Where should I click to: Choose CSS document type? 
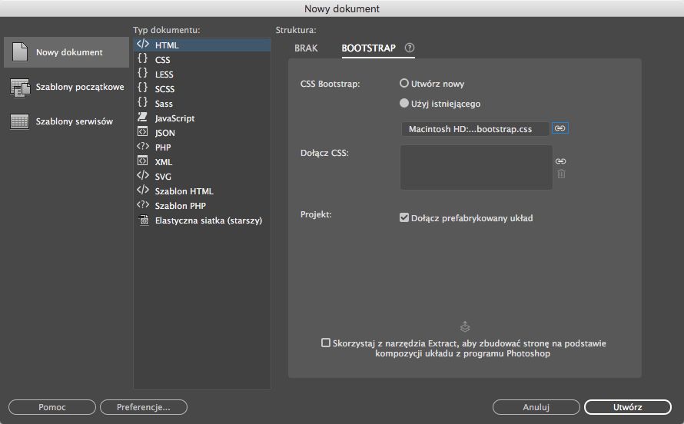pyautogui.click(x=202, y=60)
